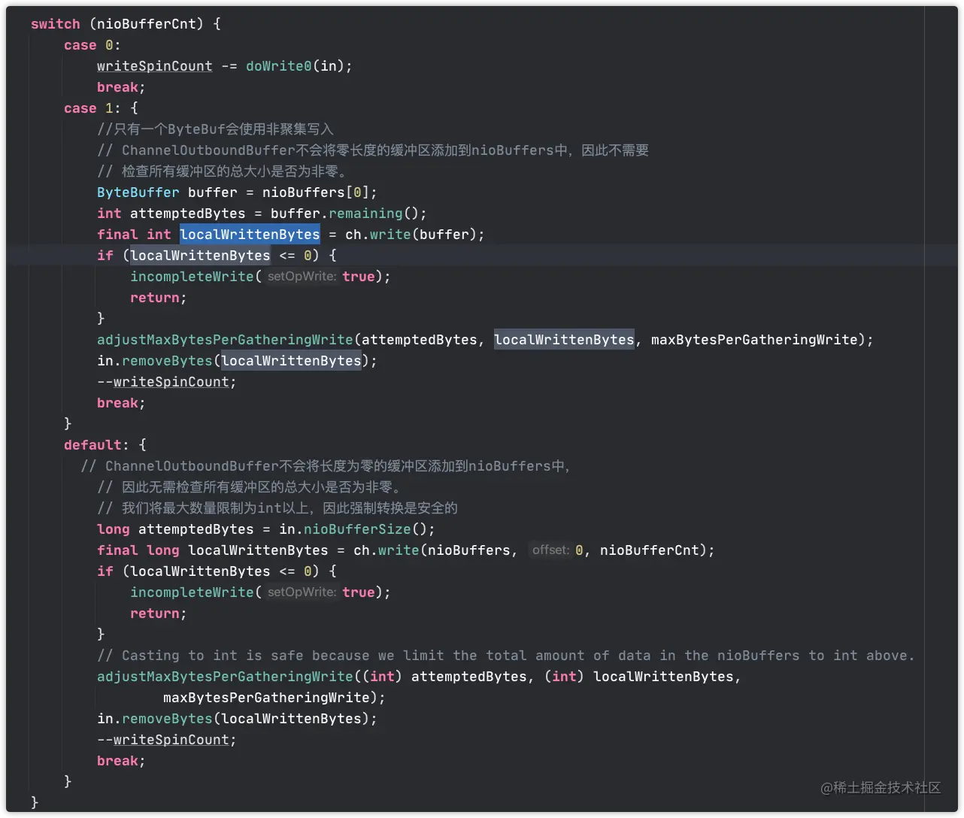
Task: Click '(int) localWrittenBytes' cast expression
Action: (x=639, y=677)
